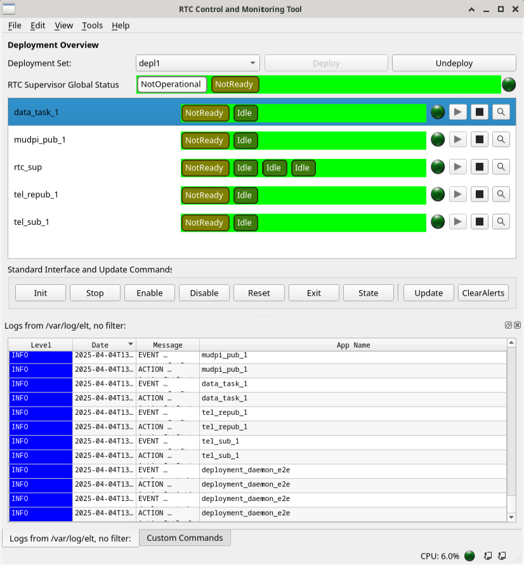Viewport: 524px width, 565px height.
Task: Open the Tools menu
Action: point(92,25)
